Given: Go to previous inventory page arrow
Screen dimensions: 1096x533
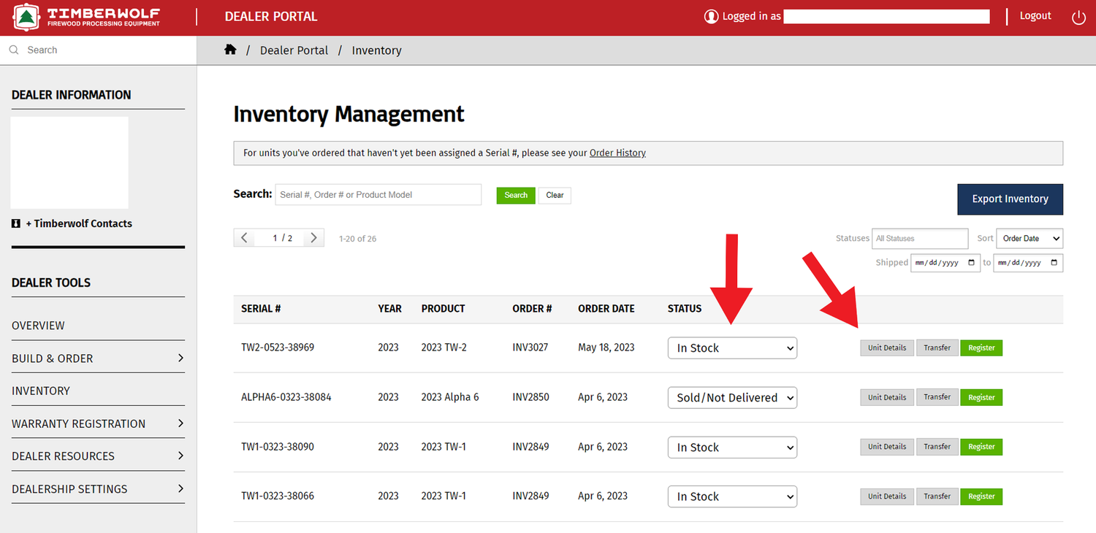Looking at the screenshot, I should (245, 238).
